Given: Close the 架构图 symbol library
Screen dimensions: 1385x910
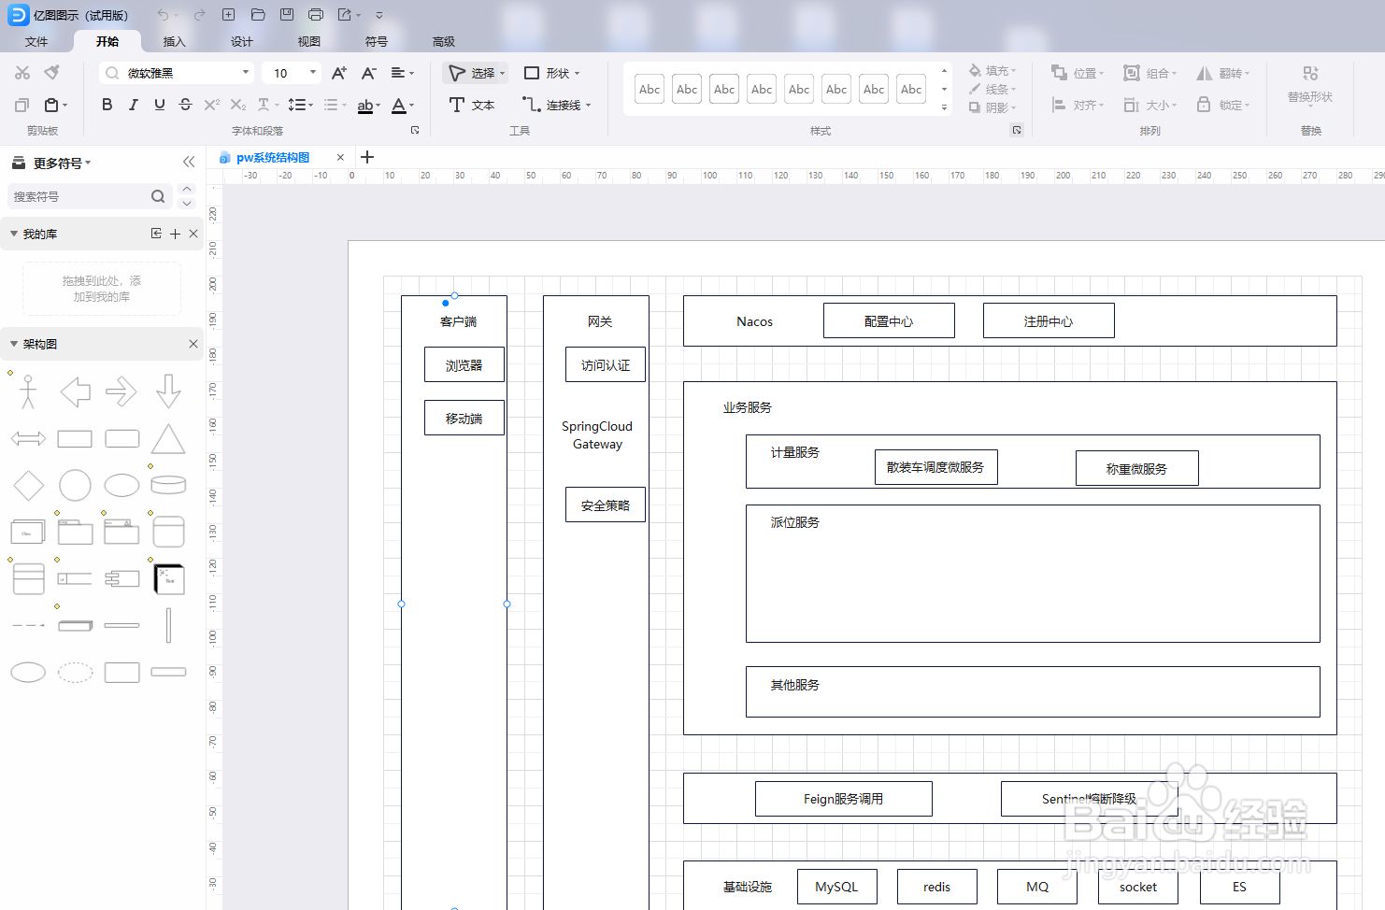Looking at the screenshot, I should tap(193, 344).
